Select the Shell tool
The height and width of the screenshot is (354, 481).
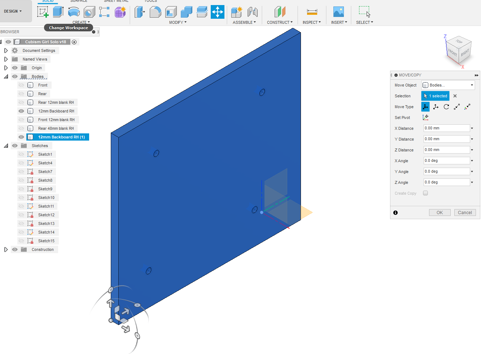[x=171, y=12]
